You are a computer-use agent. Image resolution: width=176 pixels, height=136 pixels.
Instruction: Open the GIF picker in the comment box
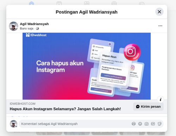click(x=153, y=124)
